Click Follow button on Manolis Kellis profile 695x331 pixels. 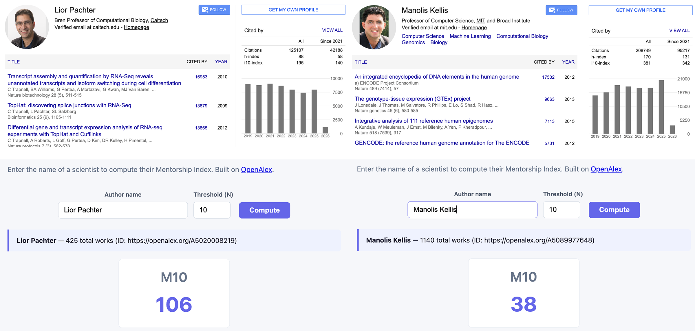click(x=561, y=10)
